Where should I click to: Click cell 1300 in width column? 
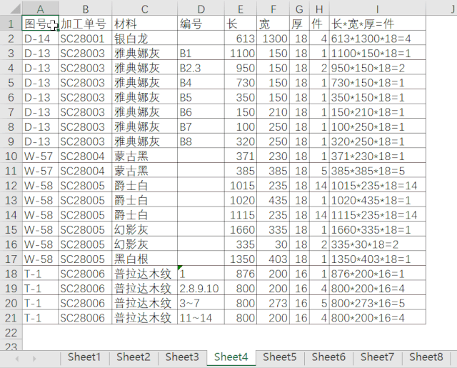[x=273, y=39]
